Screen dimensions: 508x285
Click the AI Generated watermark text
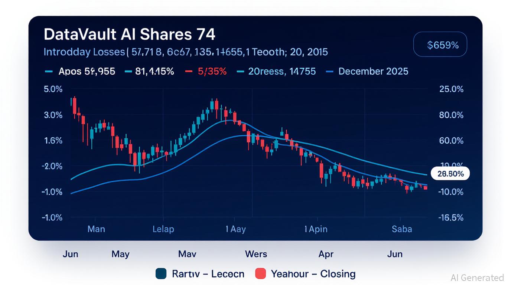pyautogui.click(x=477, y=278)
